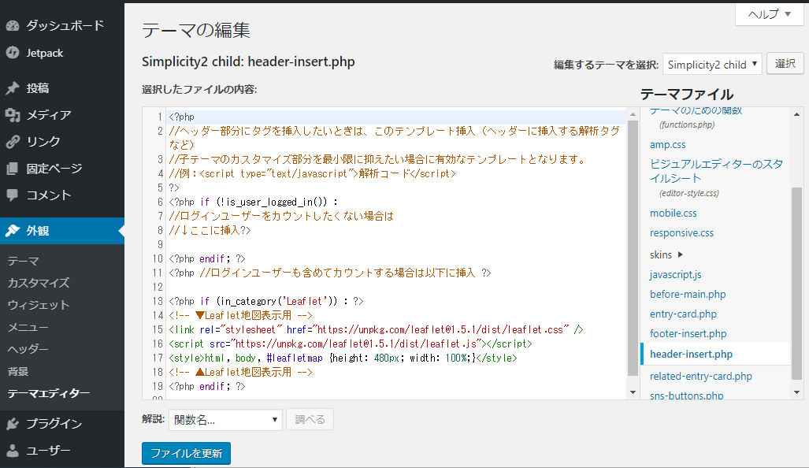
Task: Click the leaflet.css link tag on line 15
Action: [376, 329]
